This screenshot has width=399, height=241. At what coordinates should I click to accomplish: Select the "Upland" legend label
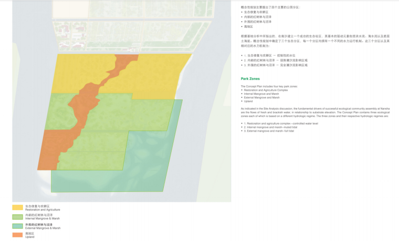(x=30, y=237)
